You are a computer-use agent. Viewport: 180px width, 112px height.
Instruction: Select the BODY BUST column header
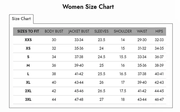[54, 31]
